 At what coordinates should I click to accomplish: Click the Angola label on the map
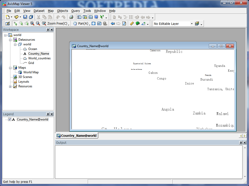168,109
